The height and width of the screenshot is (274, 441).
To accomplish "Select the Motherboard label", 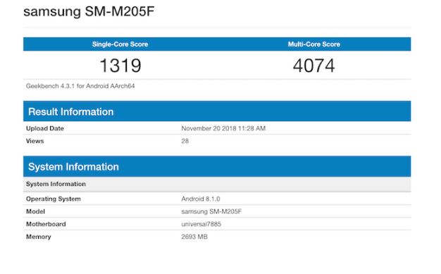I will click(x=46, y=224).
